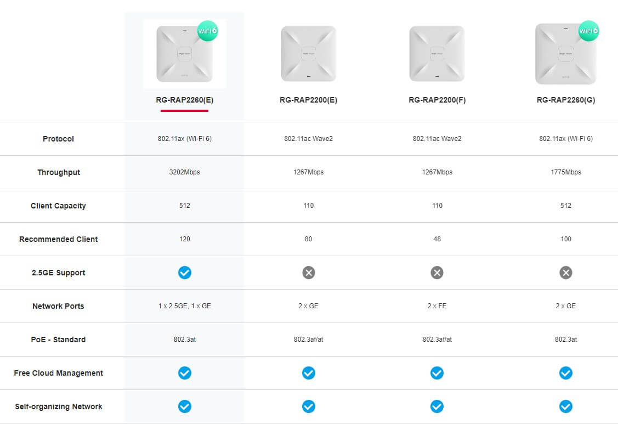The width and height of the screenshot is (618, 424).
Task: Click 2.5GE Support cross icon for RG-RAP2260(G)
Action: pyautogui.click(x=565, y=273)
